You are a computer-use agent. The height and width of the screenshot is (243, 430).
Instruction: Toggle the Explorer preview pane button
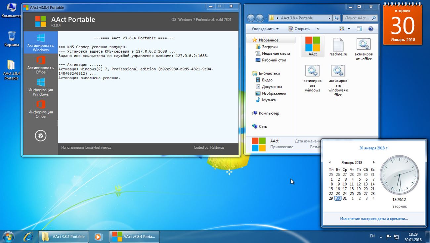360,29
